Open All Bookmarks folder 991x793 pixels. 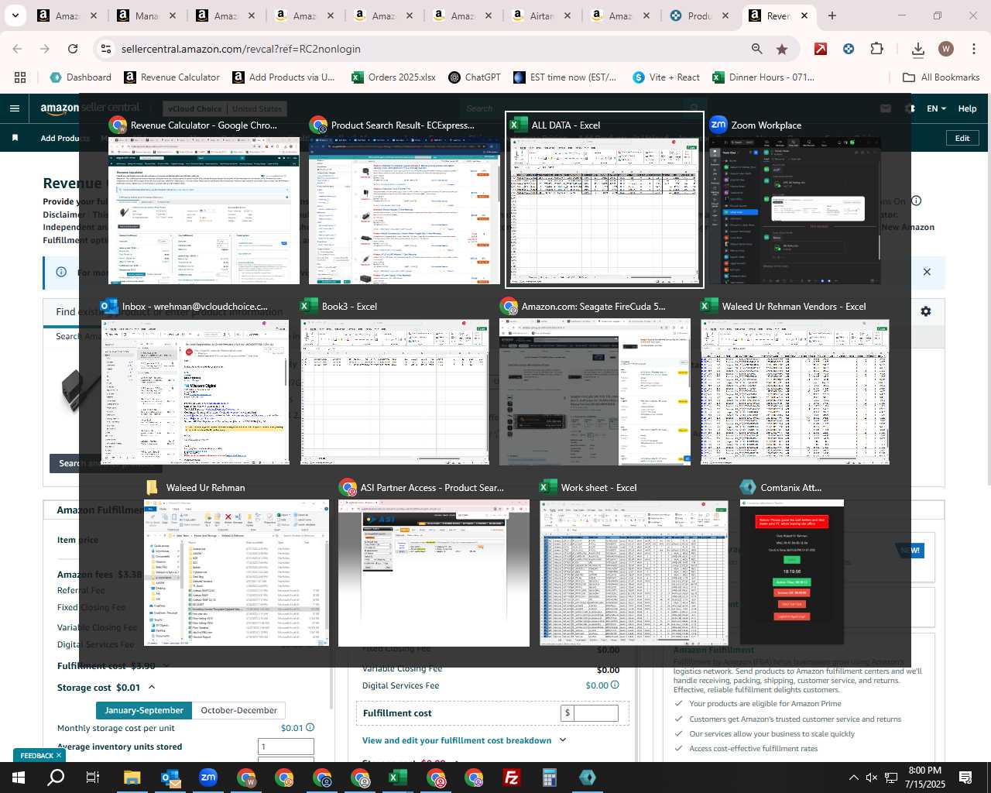pyautogui.click(x=941, y=77)
